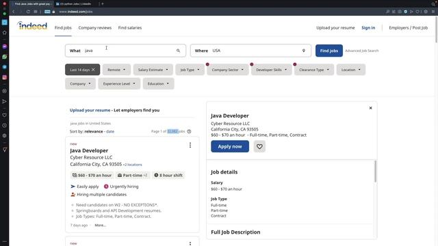The height and width of the screenshot is (246, 438).
Task: Click Sign in link
Action: 368,27
